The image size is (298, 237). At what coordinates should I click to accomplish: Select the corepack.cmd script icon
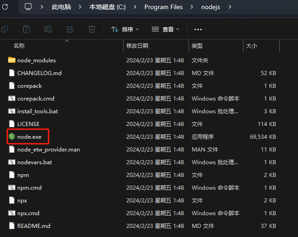point(12,98)
